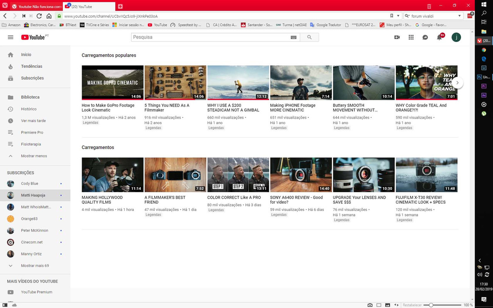Open Tendências in the sidebar
The width and height of the screenshot is (493, 308).
(x=35, y=66)
